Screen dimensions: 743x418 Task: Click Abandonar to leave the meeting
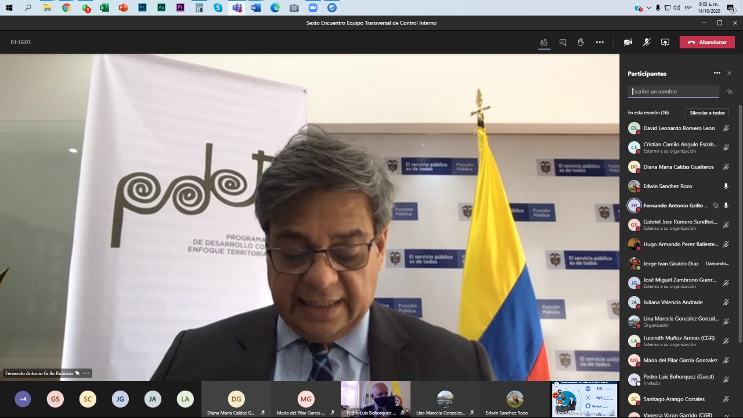707,42
